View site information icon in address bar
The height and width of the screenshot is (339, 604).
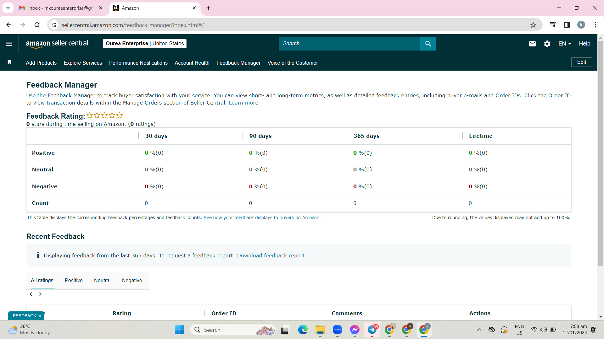point(54,25)
